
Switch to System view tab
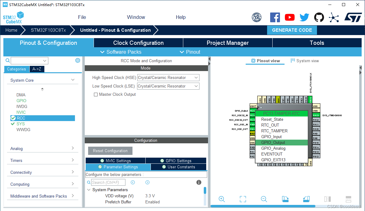tap(305, 61)
